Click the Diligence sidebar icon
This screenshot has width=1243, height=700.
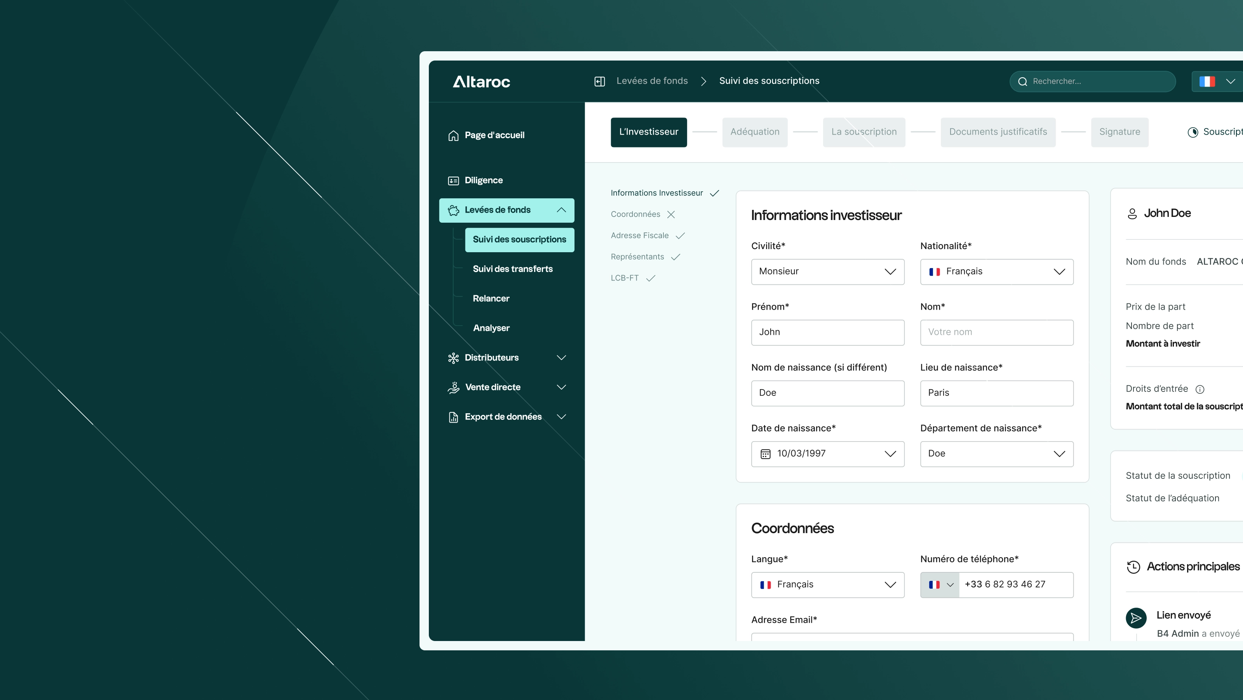coord(453,181)
